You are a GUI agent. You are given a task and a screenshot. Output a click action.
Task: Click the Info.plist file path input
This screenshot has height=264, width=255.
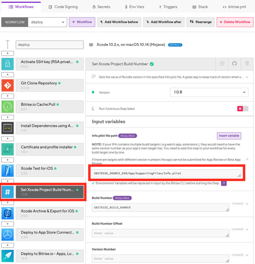click(x=166, y=173)
